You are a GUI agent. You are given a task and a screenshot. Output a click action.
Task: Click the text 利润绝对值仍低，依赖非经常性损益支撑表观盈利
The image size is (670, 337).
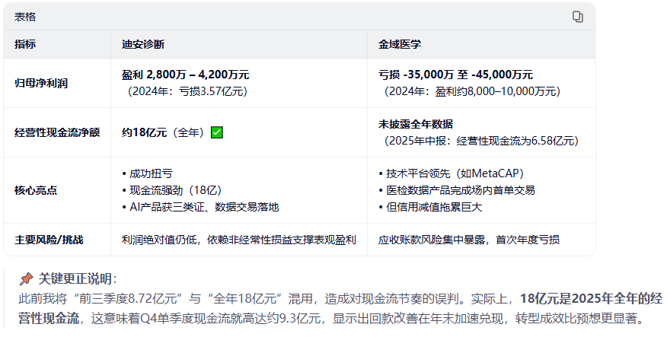click(x=239, y=240)
